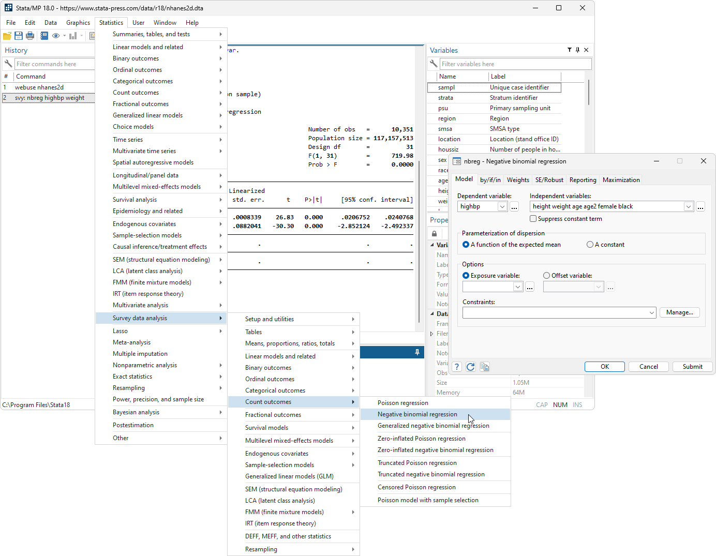Click the lock icon in Properties panel
Image resolution: width=716 pixels, height=556 pixels.
point(434,234)
